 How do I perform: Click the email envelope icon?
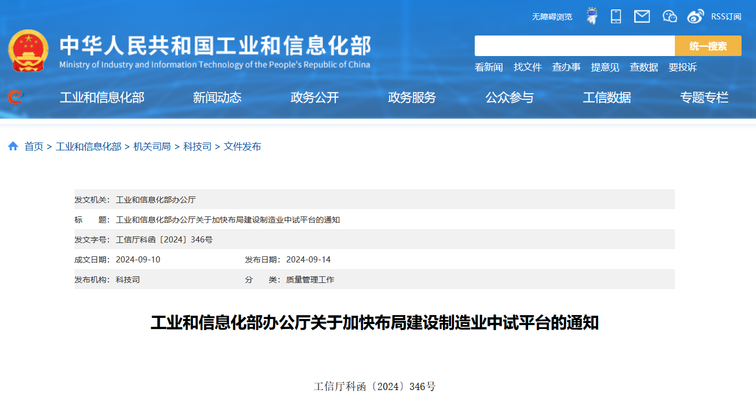642,17
